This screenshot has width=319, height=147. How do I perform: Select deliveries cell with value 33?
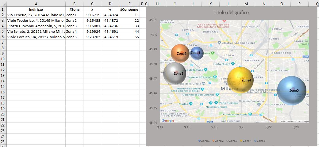(129, 26)
